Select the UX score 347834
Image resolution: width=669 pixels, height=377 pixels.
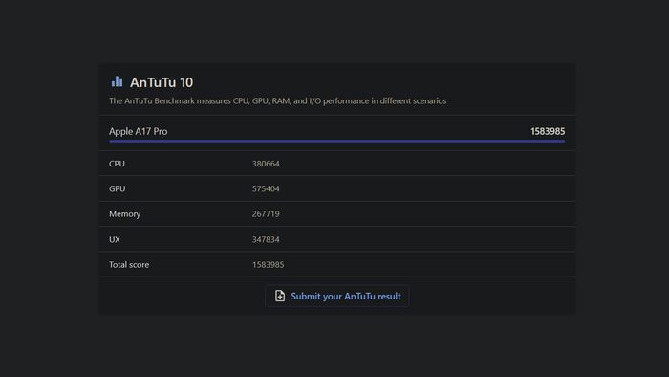coord(266,239)
